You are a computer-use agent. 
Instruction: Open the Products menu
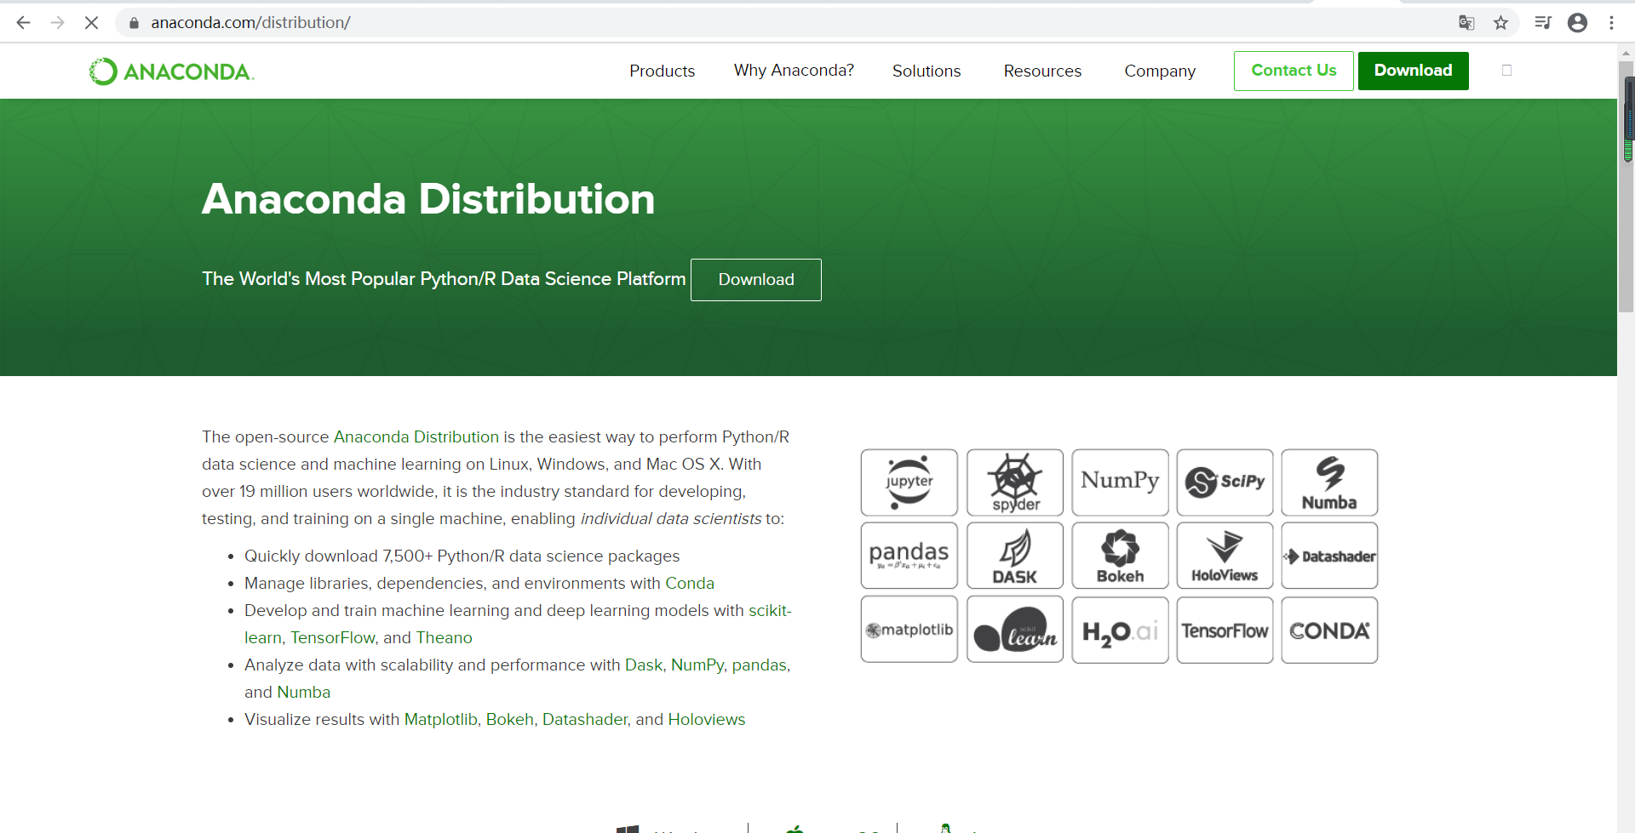pyautogui.click(x=662, y=71)
